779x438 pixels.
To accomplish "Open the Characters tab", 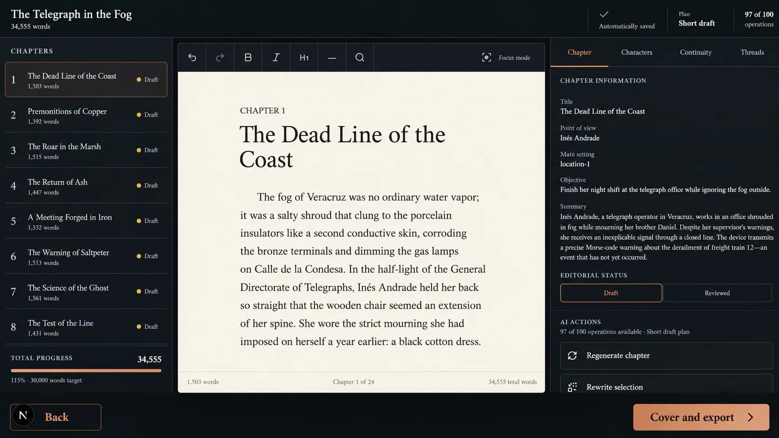I will (x=636, y=52).
